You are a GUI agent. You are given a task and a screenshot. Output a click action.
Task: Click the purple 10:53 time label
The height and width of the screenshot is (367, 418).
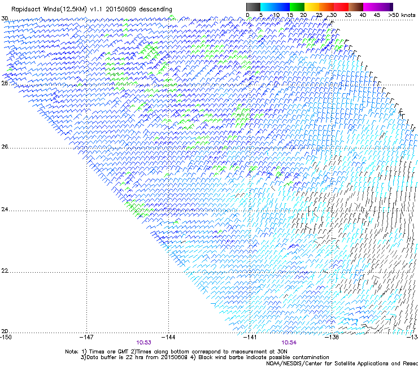tap(143, 343)
